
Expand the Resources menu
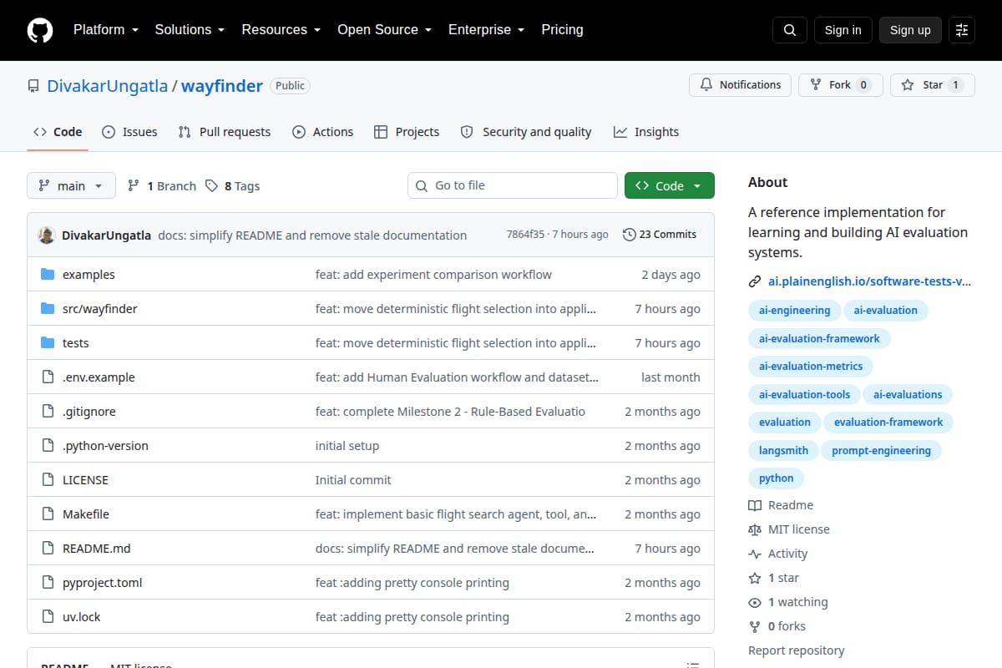pos(281,29)
